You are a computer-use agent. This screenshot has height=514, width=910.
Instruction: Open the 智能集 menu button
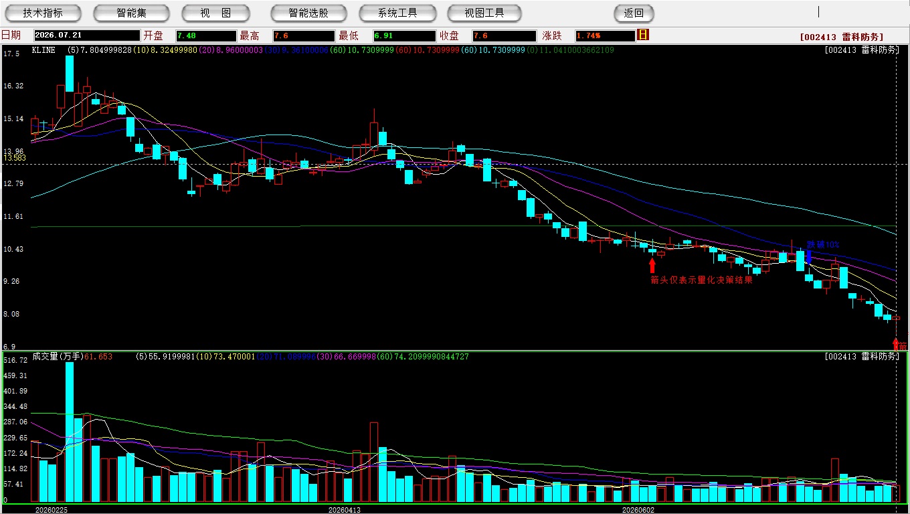(x=131, y=13)
